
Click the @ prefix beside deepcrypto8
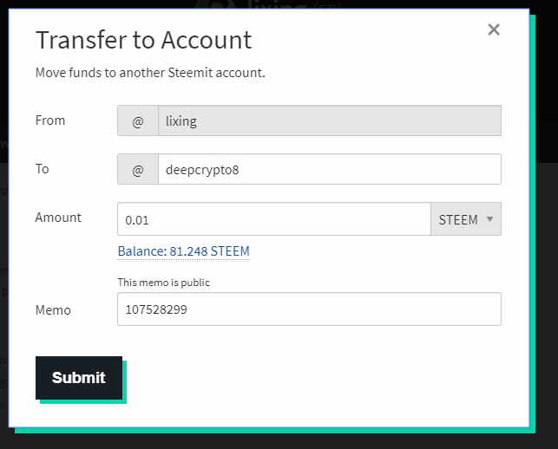click(x=138, y=170)
